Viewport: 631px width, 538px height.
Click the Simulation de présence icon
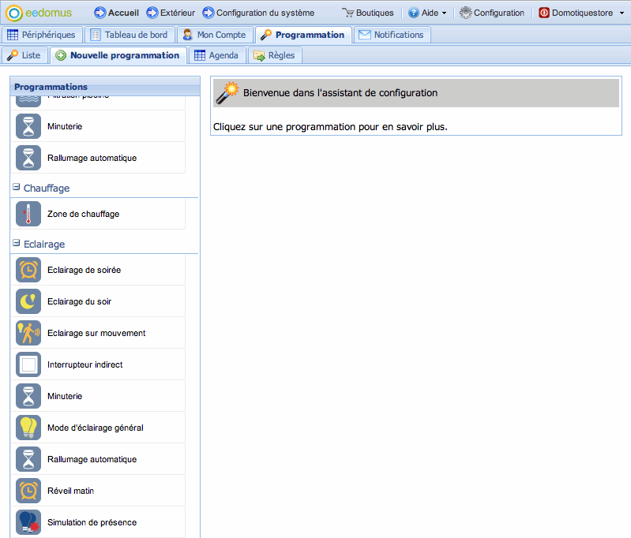28,522
